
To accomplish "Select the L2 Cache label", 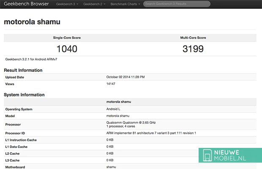I will (x=12, y=154).
